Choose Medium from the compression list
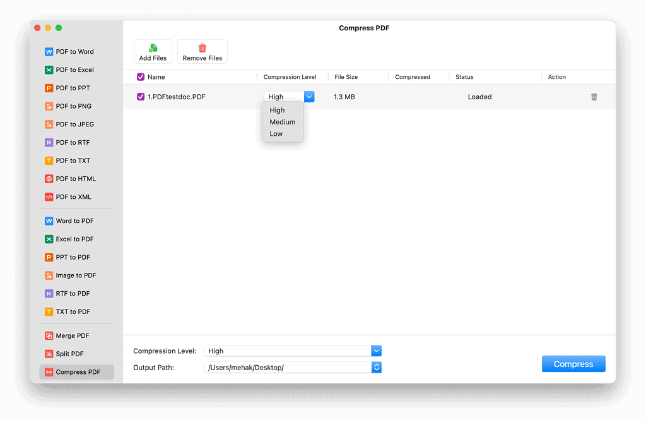Viewport: 646px width, 422px height. point(282,122)
